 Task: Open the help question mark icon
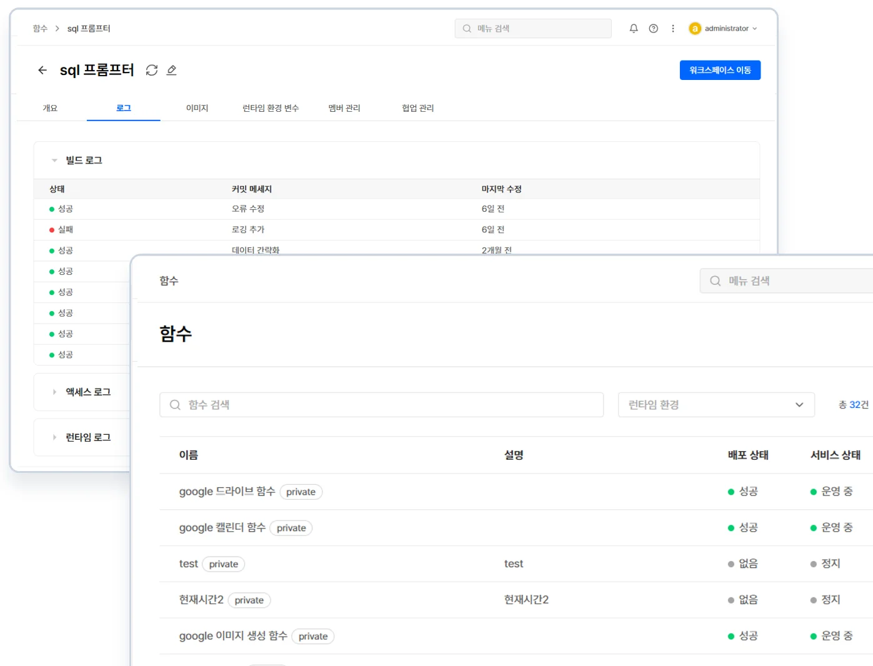point(654,29)
